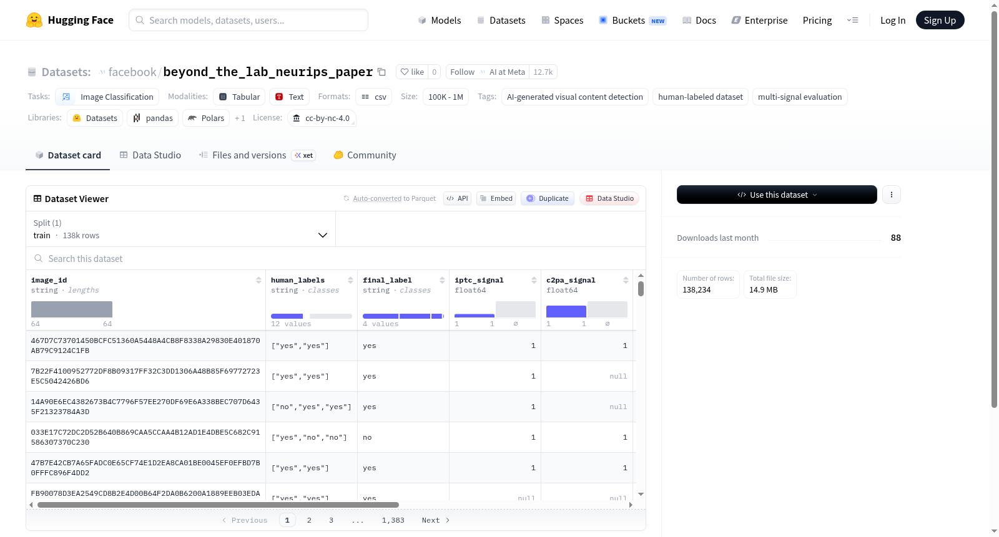Click the AI-generated visual content detection tag

[574, 97]
